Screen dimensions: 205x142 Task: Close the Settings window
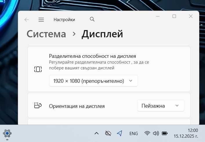point(191,16)
